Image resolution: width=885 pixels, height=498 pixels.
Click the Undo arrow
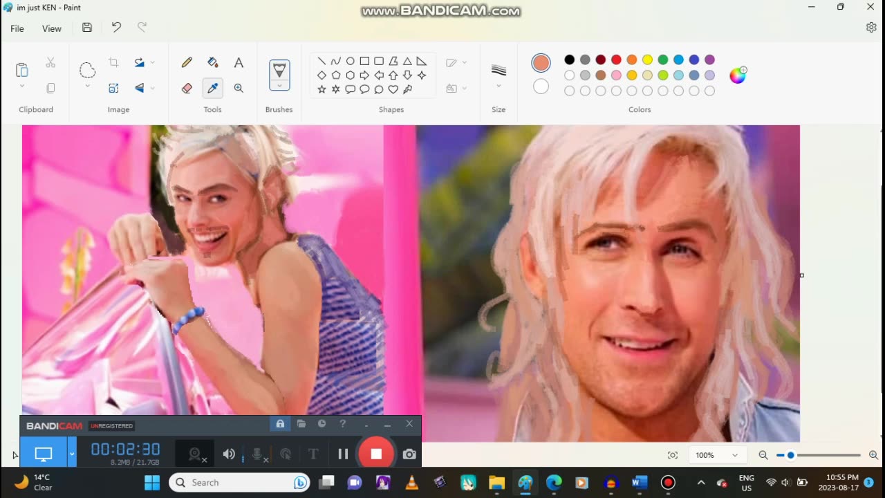pyautogui.click(x=116, y=28)
